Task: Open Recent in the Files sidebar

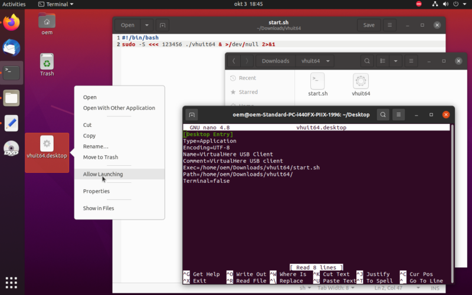Action: click(x=260, y=78)
